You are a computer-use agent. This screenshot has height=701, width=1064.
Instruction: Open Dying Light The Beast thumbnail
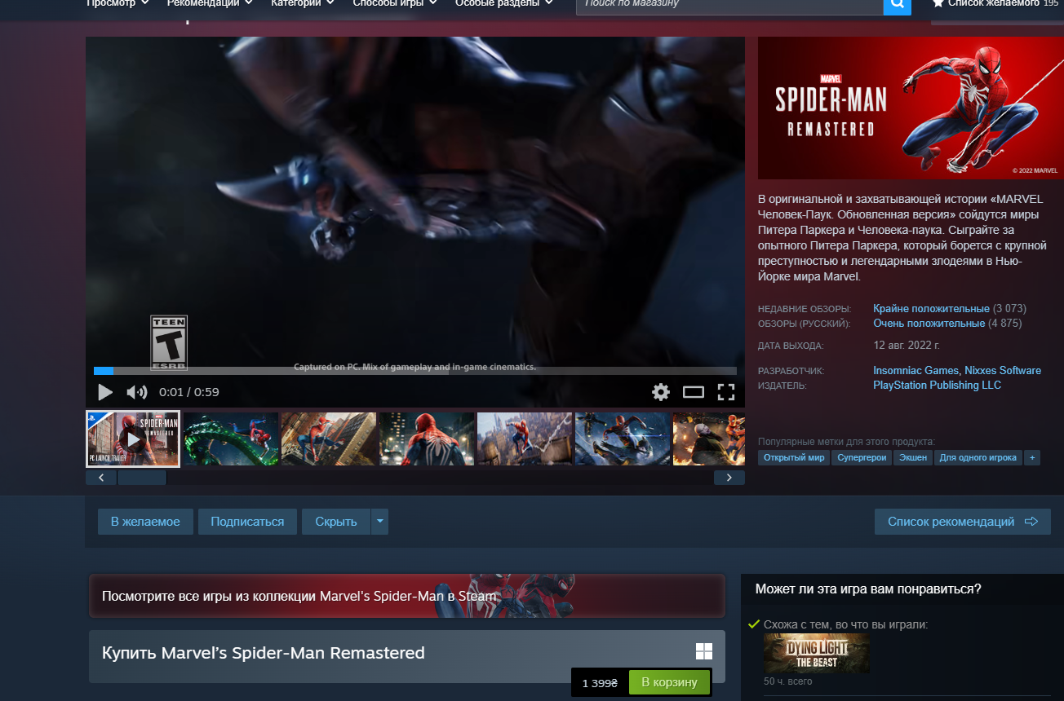click(x=817, y=654)
